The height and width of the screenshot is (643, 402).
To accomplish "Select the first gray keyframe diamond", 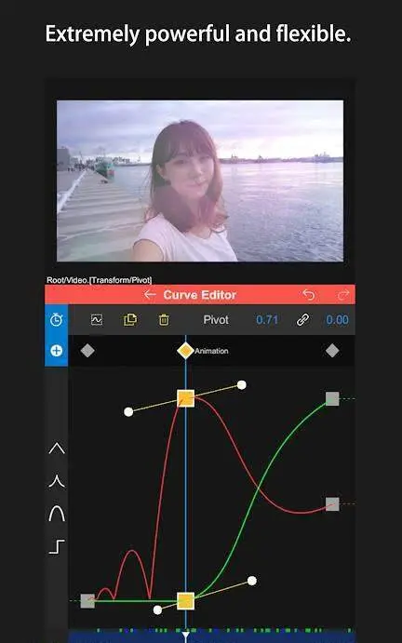I will [87, 351].
